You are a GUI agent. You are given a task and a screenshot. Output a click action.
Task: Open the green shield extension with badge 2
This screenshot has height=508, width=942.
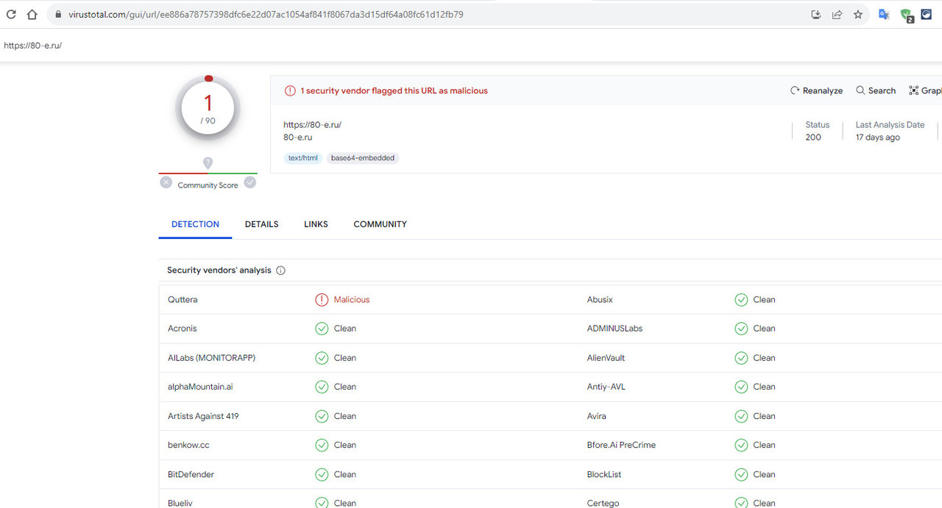(907, 15)
